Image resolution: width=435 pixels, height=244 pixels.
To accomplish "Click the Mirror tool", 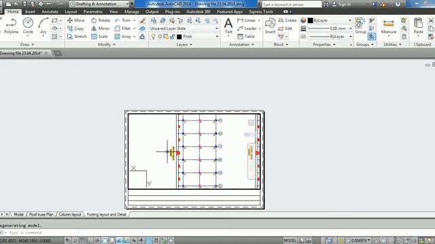I will click(101, 28).
